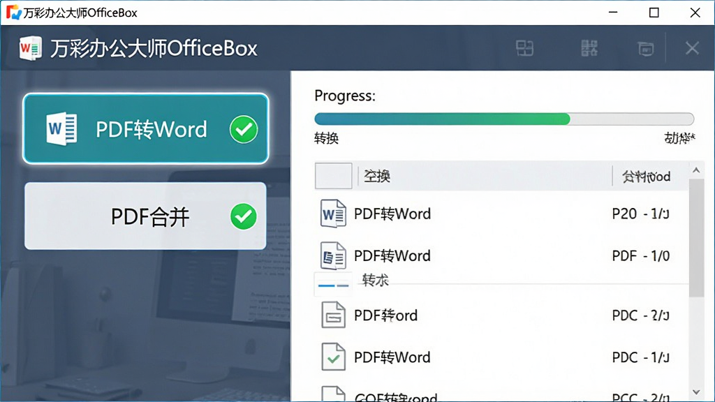Click the document icon of the PDF - 1/0 row
This screenshot has width=715, height=402.
(x=333, y=255)
